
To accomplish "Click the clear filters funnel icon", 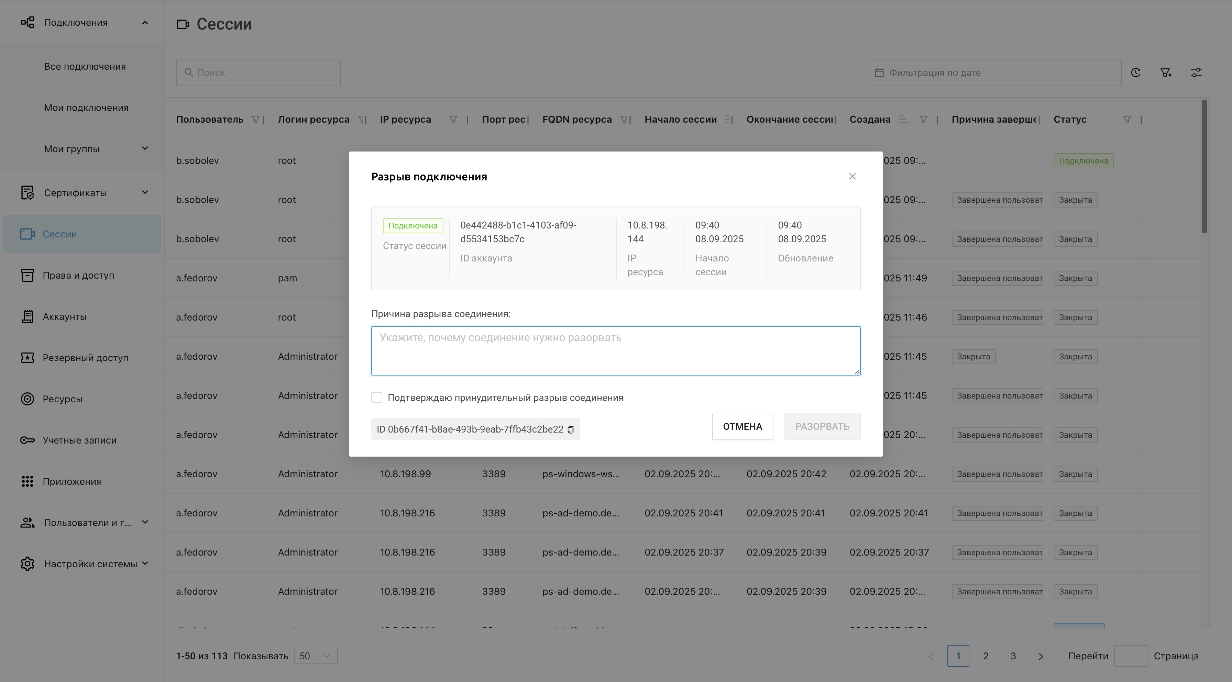I will click(1166, 72).
